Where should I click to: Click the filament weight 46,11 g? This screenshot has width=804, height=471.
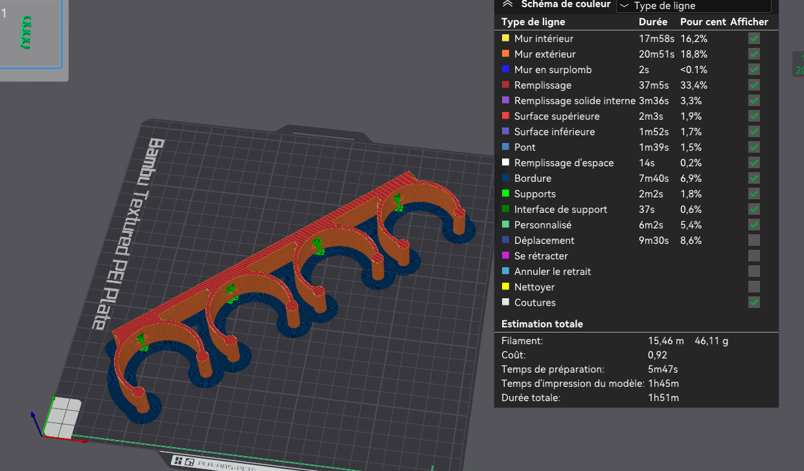click(x=711, y=341)
